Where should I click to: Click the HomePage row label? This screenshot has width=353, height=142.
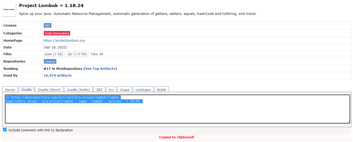pos(13,41)
